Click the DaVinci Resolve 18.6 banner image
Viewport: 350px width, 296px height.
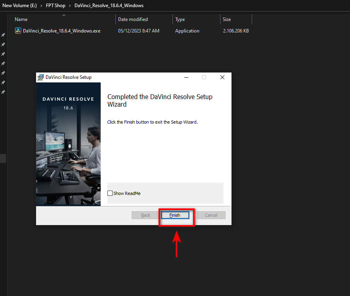point(68,144)
